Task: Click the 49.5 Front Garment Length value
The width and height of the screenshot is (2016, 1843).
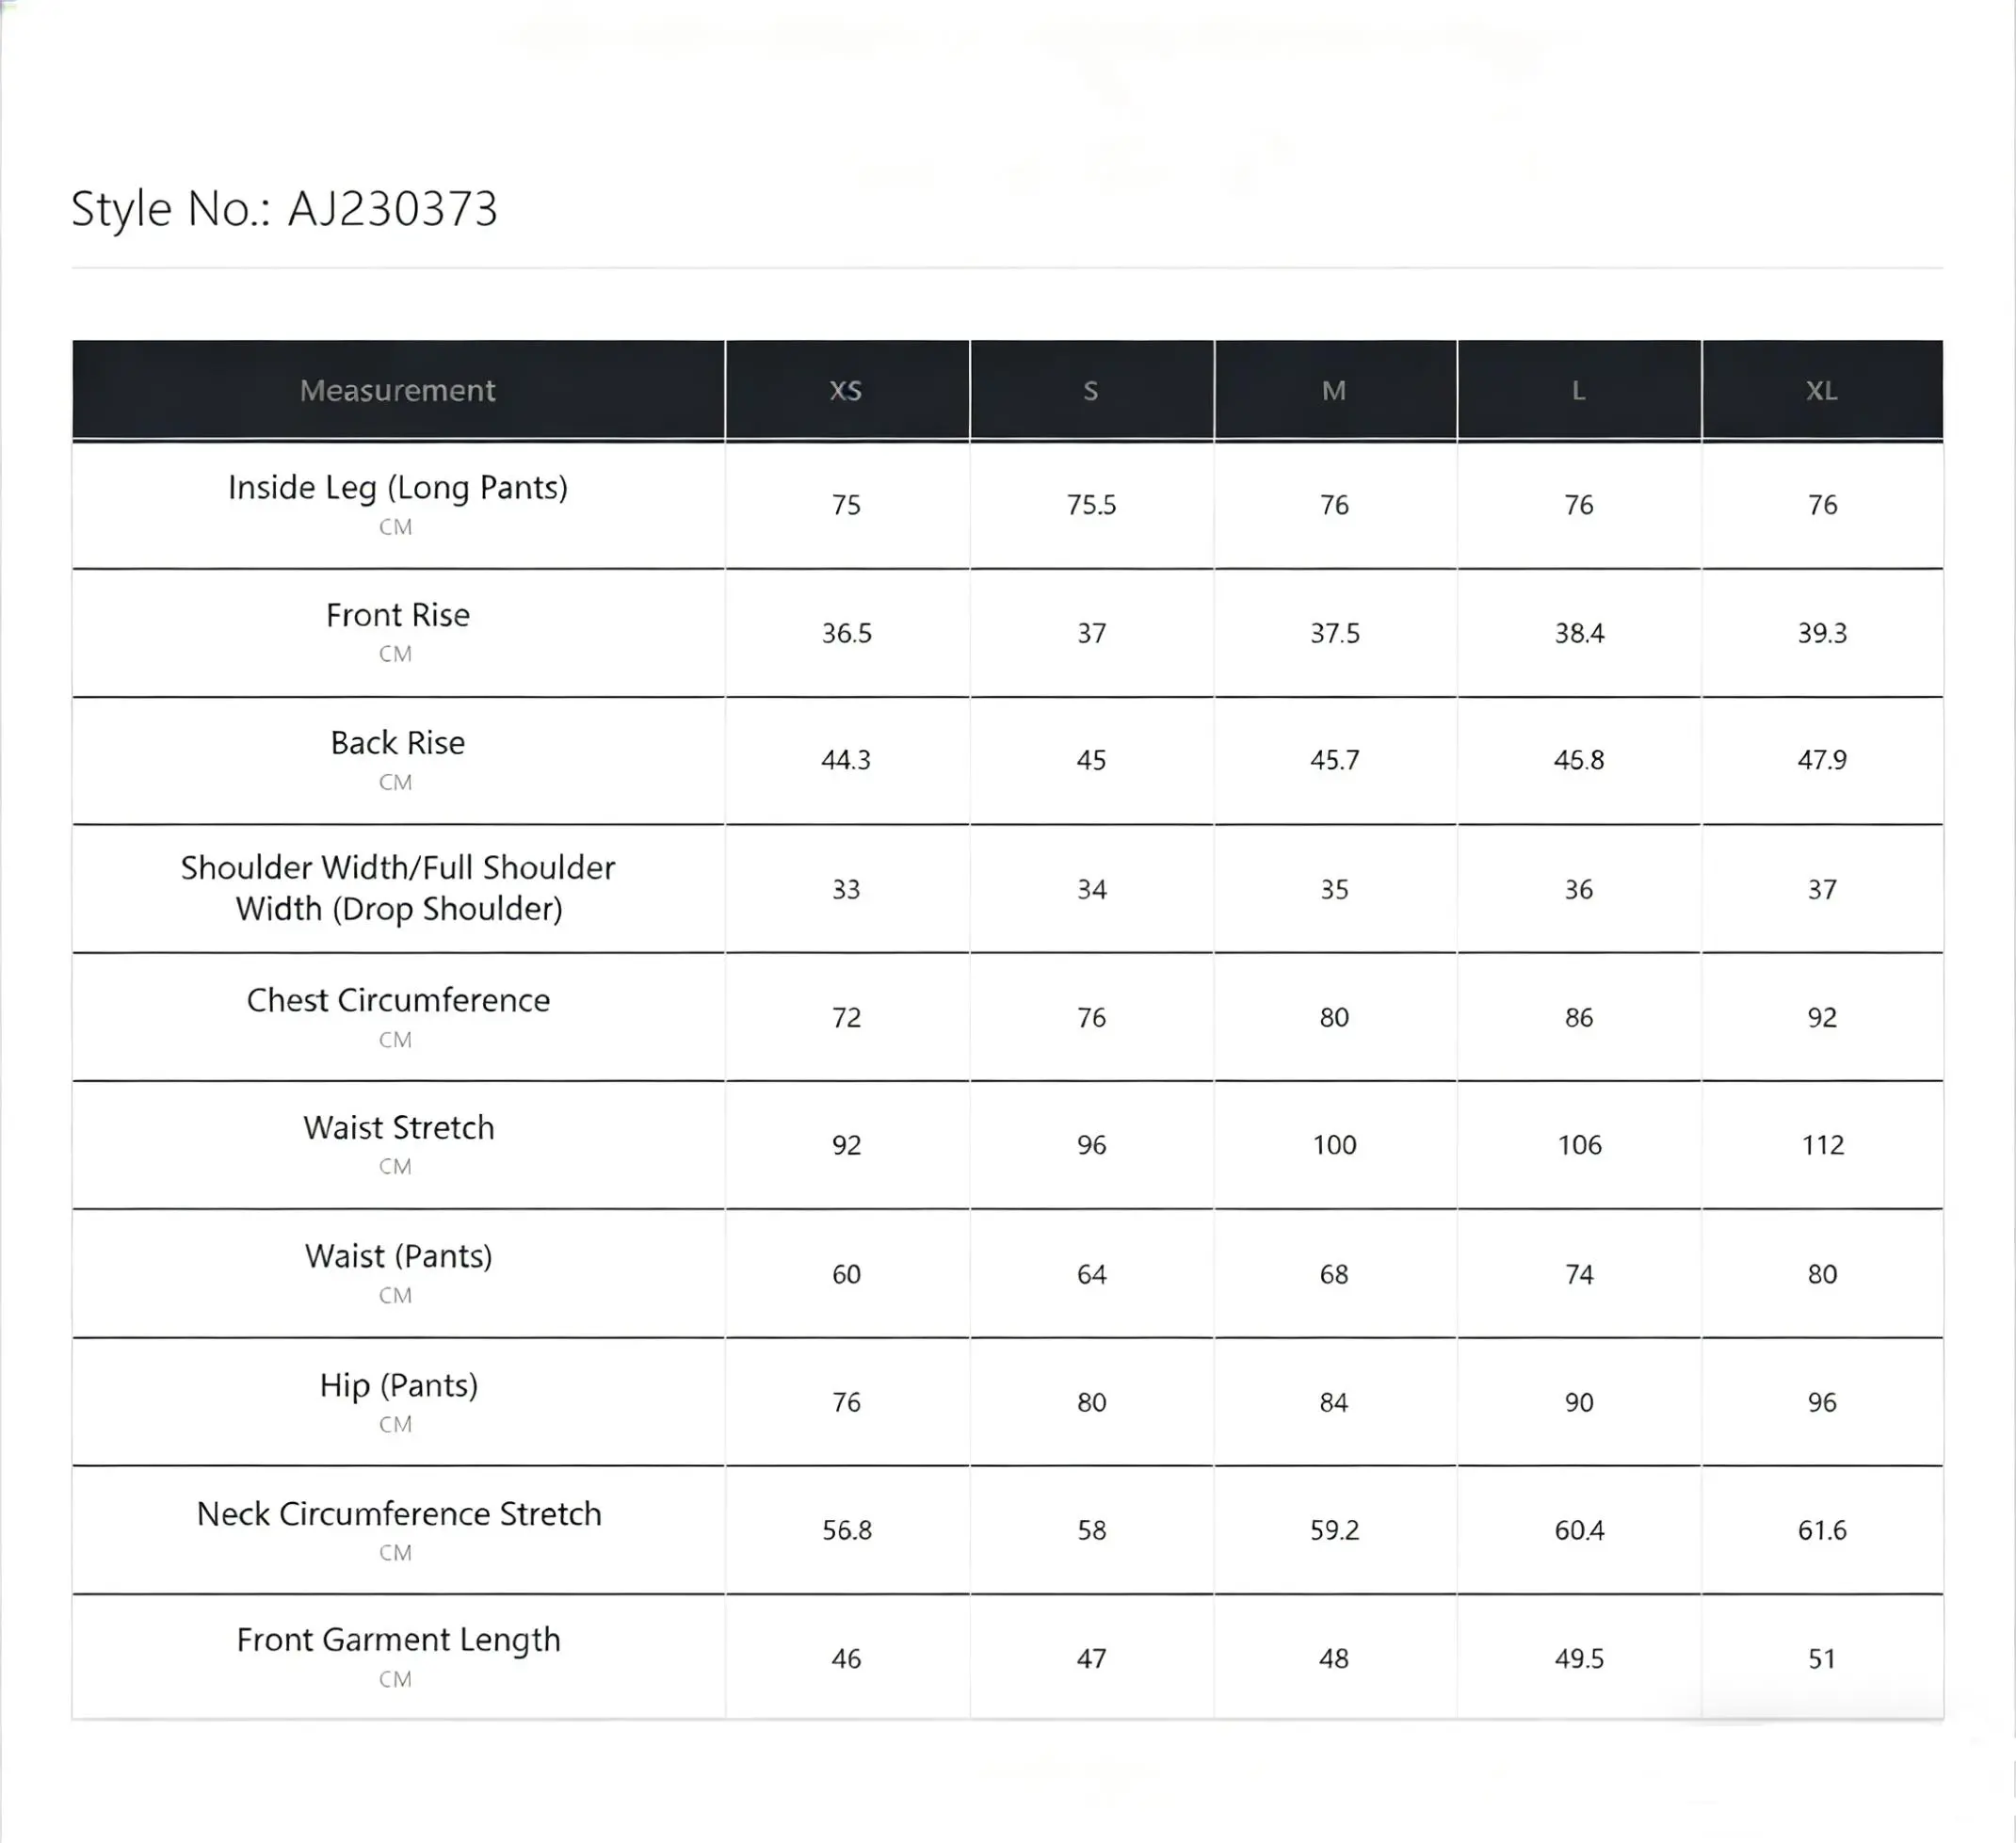Action: 1579,1659
